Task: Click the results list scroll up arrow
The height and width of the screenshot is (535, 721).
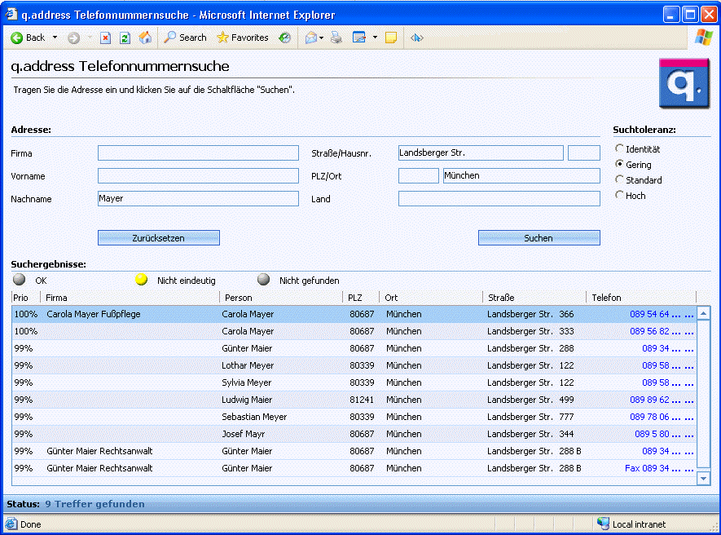Action: click(704, 313)
